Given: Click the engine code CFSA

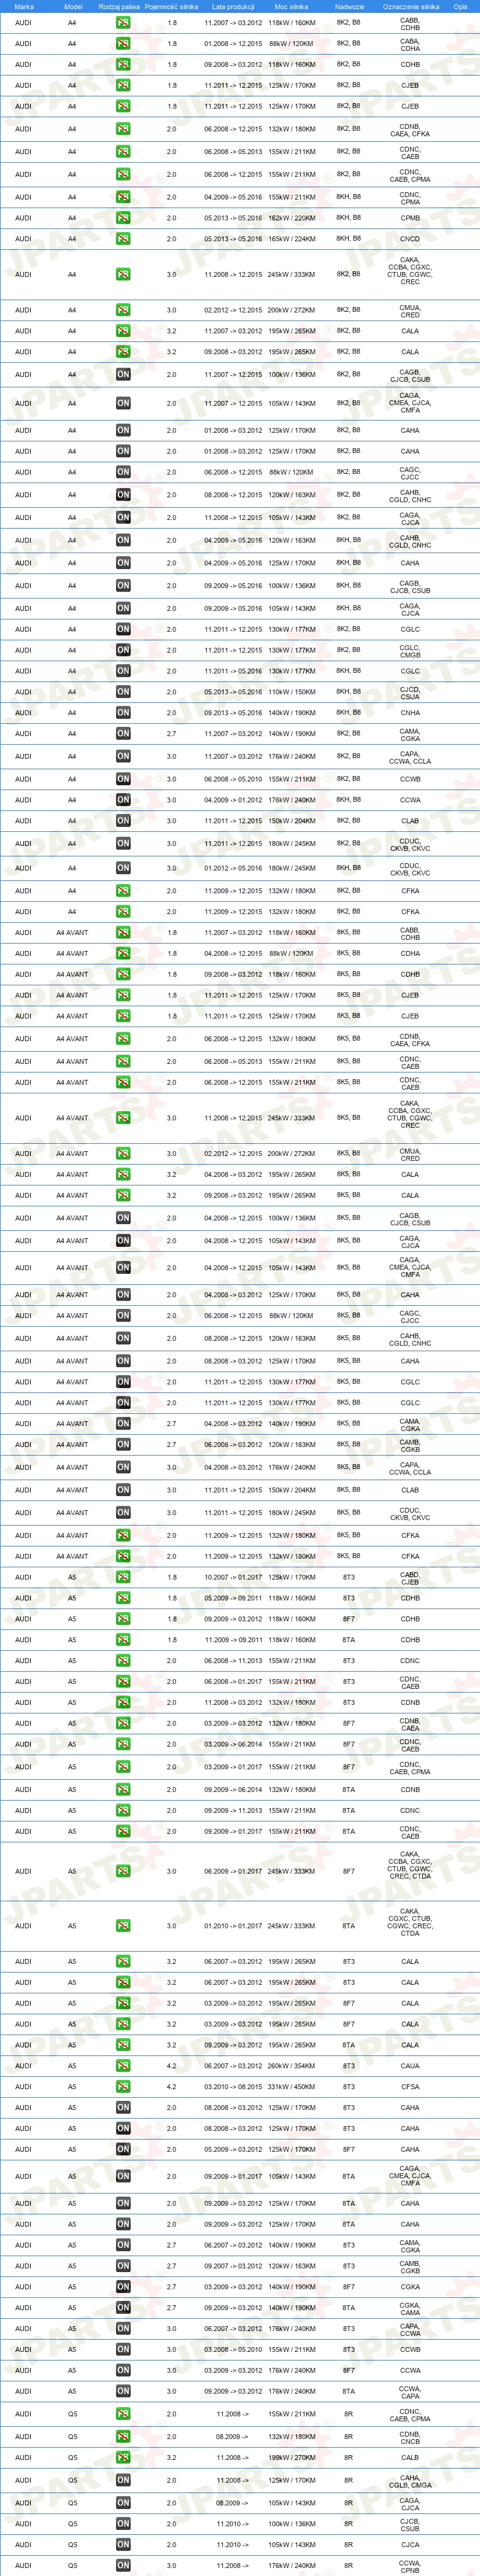Looking at the screenshot, I should (410, 2087).
